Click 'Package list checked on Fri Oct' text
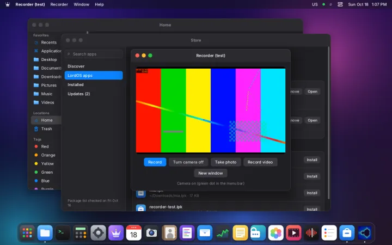 coord(93,200)
